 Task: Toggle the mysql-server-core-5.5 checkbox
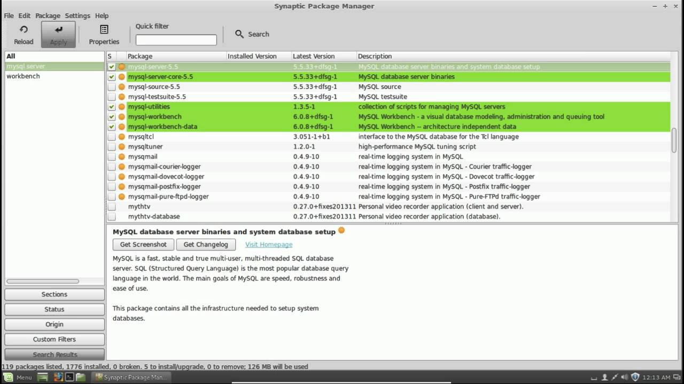(112, 77)
